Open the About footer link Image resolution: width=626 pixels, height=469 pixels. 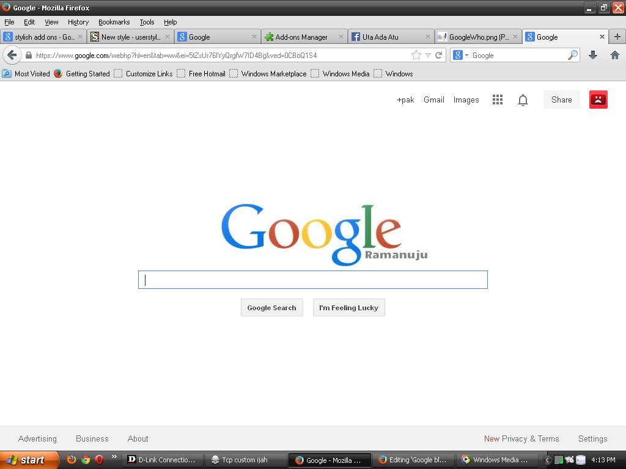pyautogui.click(x=138, y=438)
